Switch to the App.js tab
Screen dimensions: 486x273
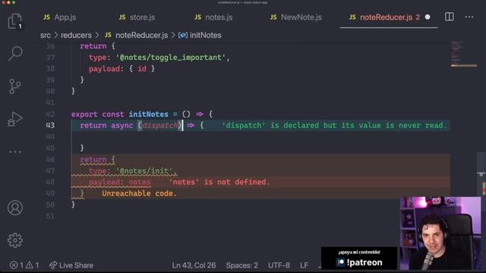[x=60, y=17]
